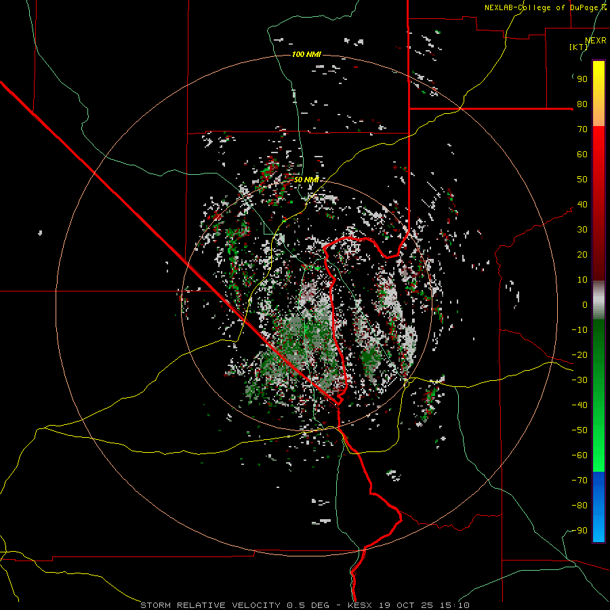Pick the red segment of velocity color bar

tap(598, 203)
